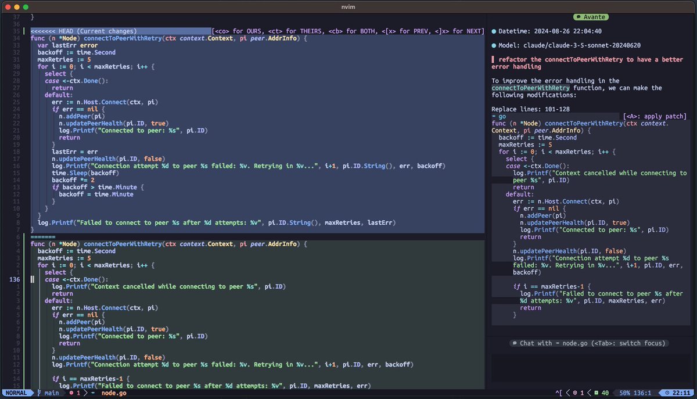Click the Model bullet dot in Avante

pos(494,45)
